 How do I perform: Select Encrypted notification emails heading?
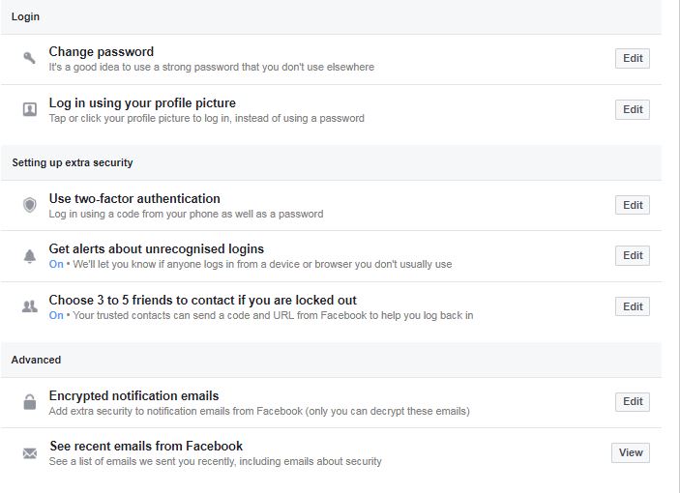134,395
